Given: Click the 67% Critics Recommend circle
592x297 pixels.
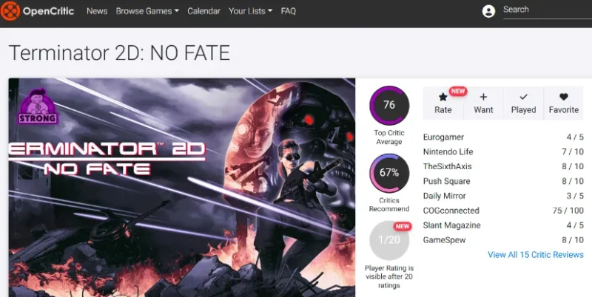Looking at the screenshot, I should 389,173.
